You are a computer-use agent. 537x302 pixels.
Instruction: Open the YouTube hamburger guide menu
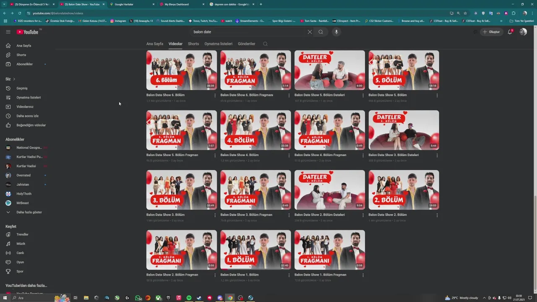tap(8, 32)
